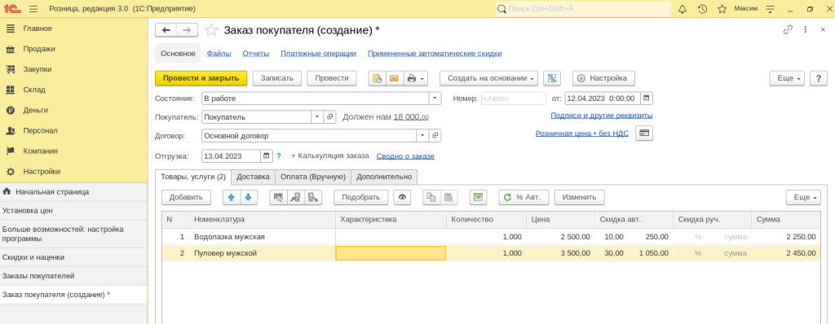835x324 pixels.
Task: Click the printer icon
Action: pyautogui.click(x=411, y=78)
